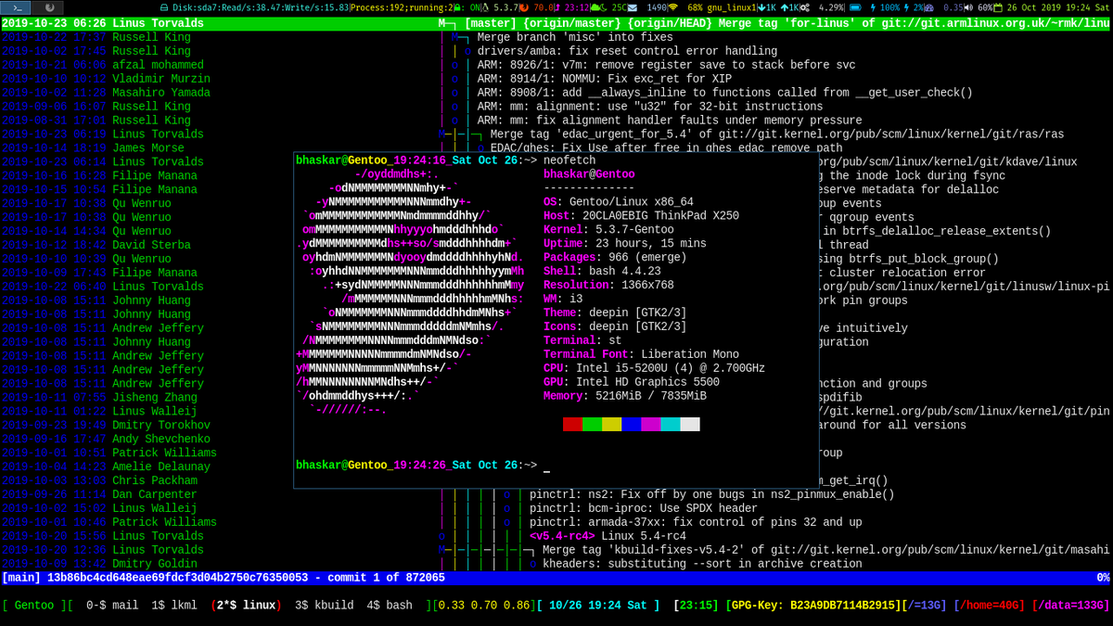Click the '/home=40G' disk usage entry

[989, 606]
